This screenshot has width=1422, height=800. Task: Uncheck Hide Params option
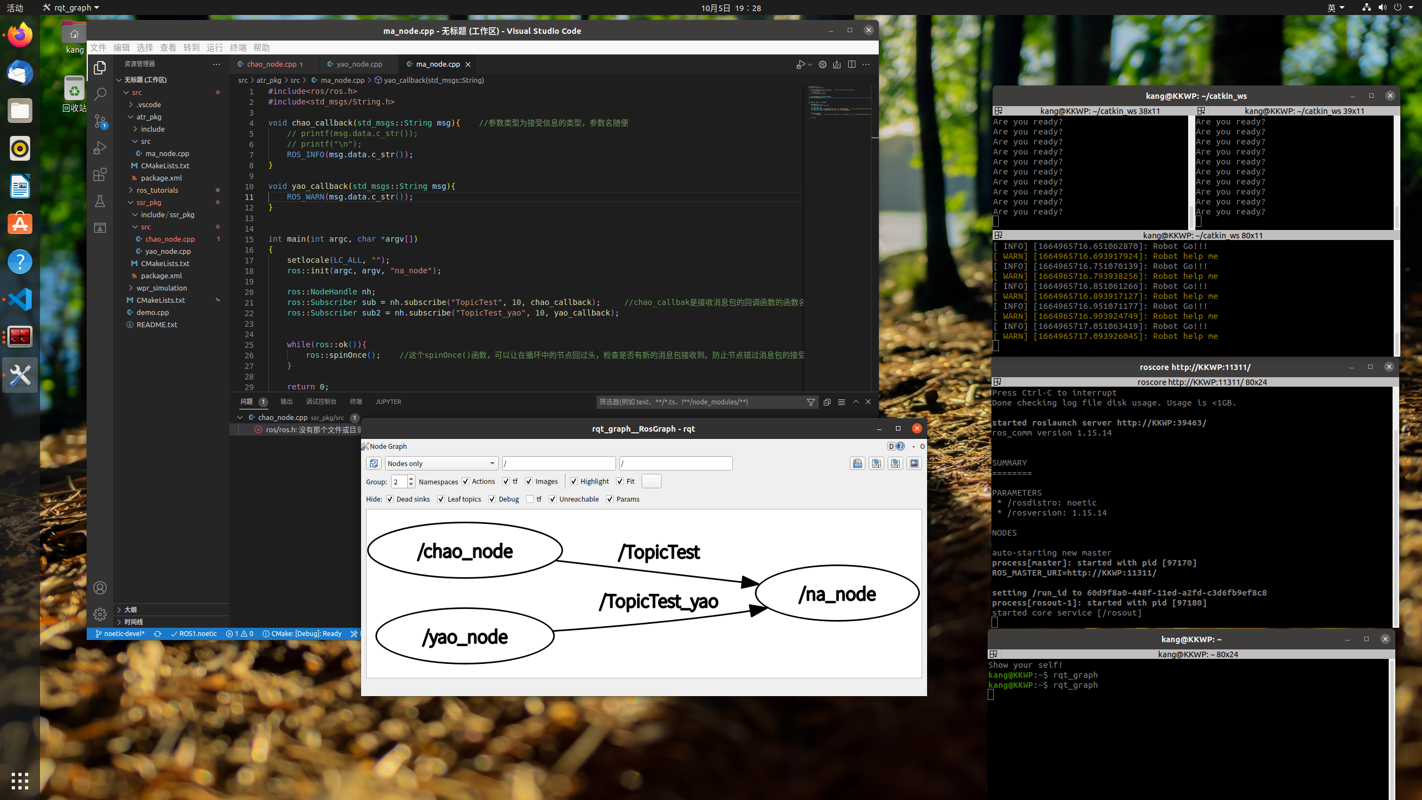pyautogui.click(x=610, y=499)
